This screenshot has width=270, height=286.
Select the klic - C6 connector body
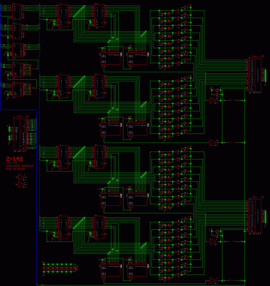pyautogui.click(x=20, y=134)
